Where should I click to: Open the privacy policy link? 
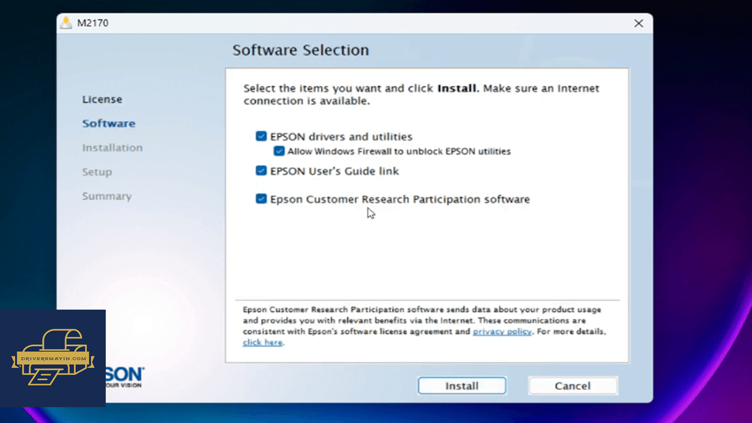(x=502, y=331)
